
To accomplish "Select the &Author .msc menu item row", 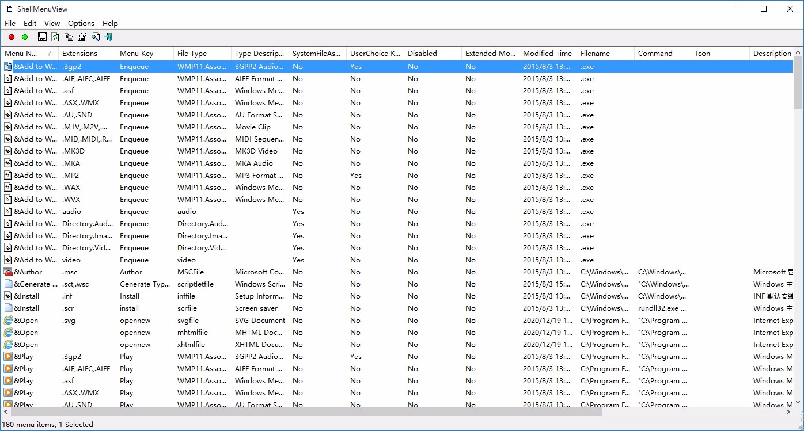I will [58, 272].
